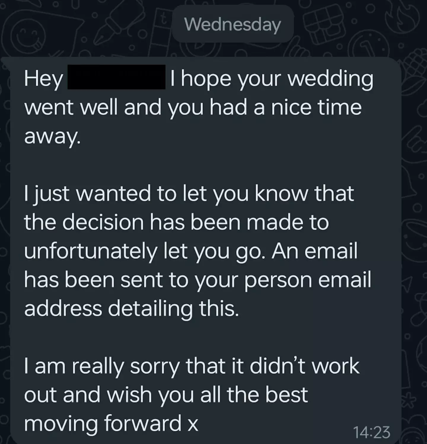Click the word "detailing" in message
Image resolution: width=427 pixels, height=444 pixels.
150,309
